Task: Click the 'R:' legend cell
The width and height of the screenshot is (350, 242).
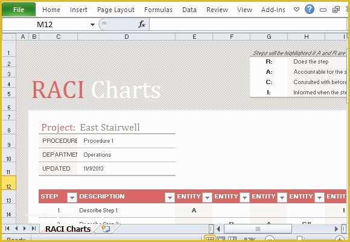Action: click(269, 62)
